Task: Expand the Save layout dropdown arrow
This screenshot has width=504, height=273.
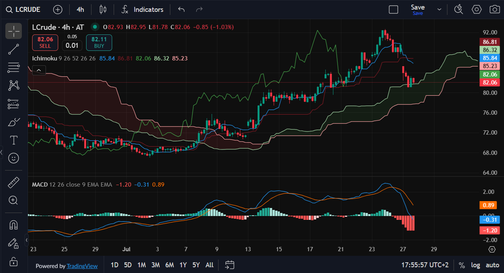Action: tap(439, 10)
